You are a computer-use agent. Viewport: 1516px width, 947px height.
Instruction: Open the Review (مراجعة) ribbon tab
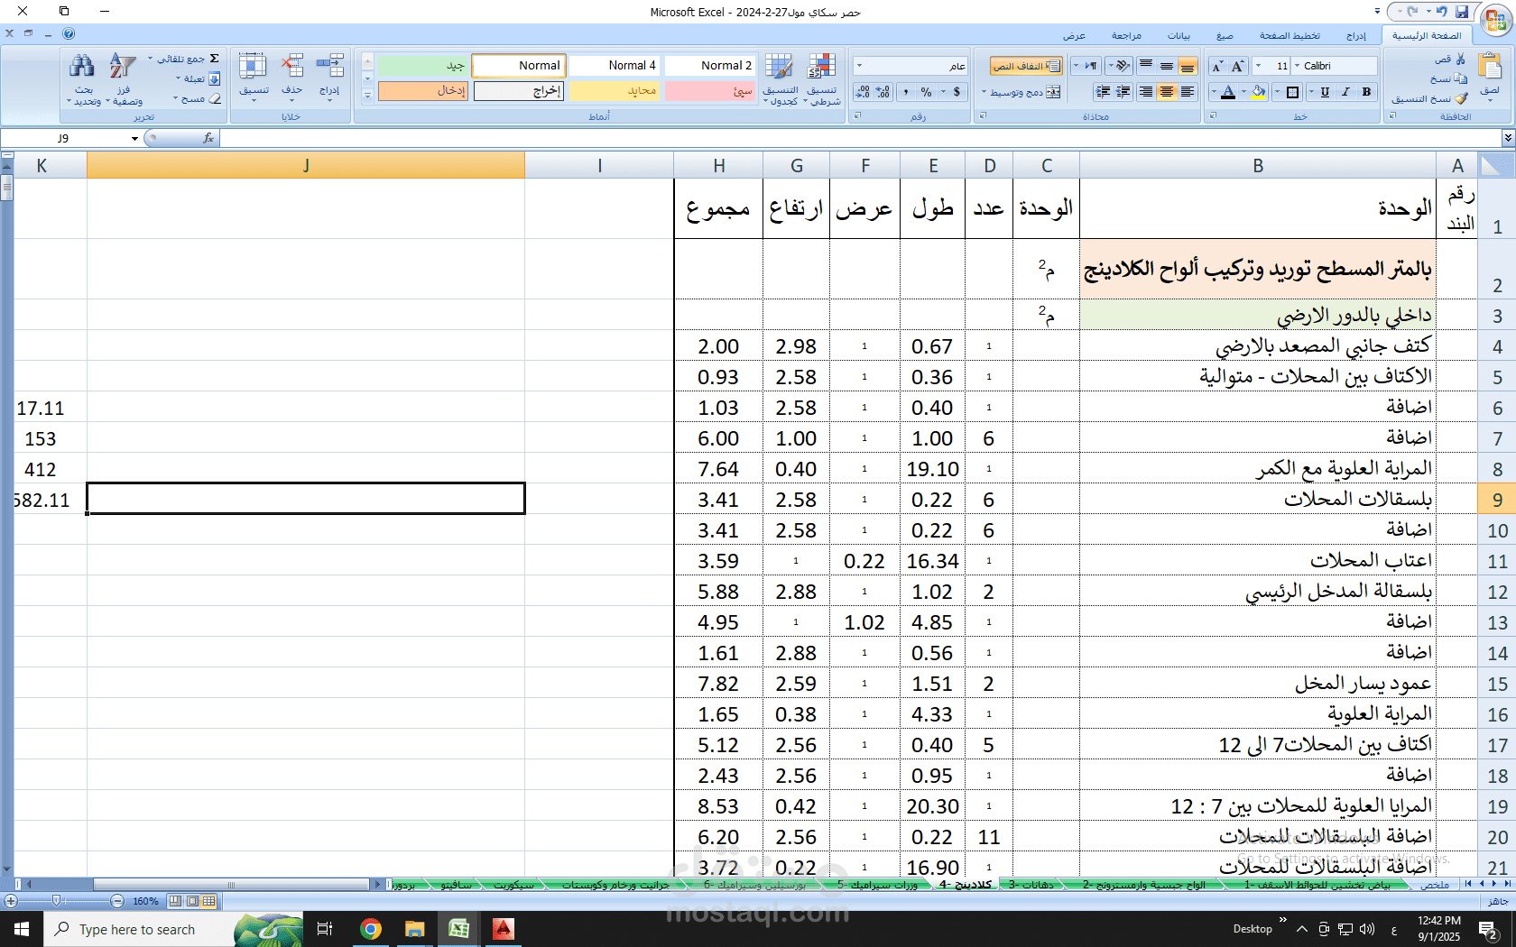pos(1126,36)
